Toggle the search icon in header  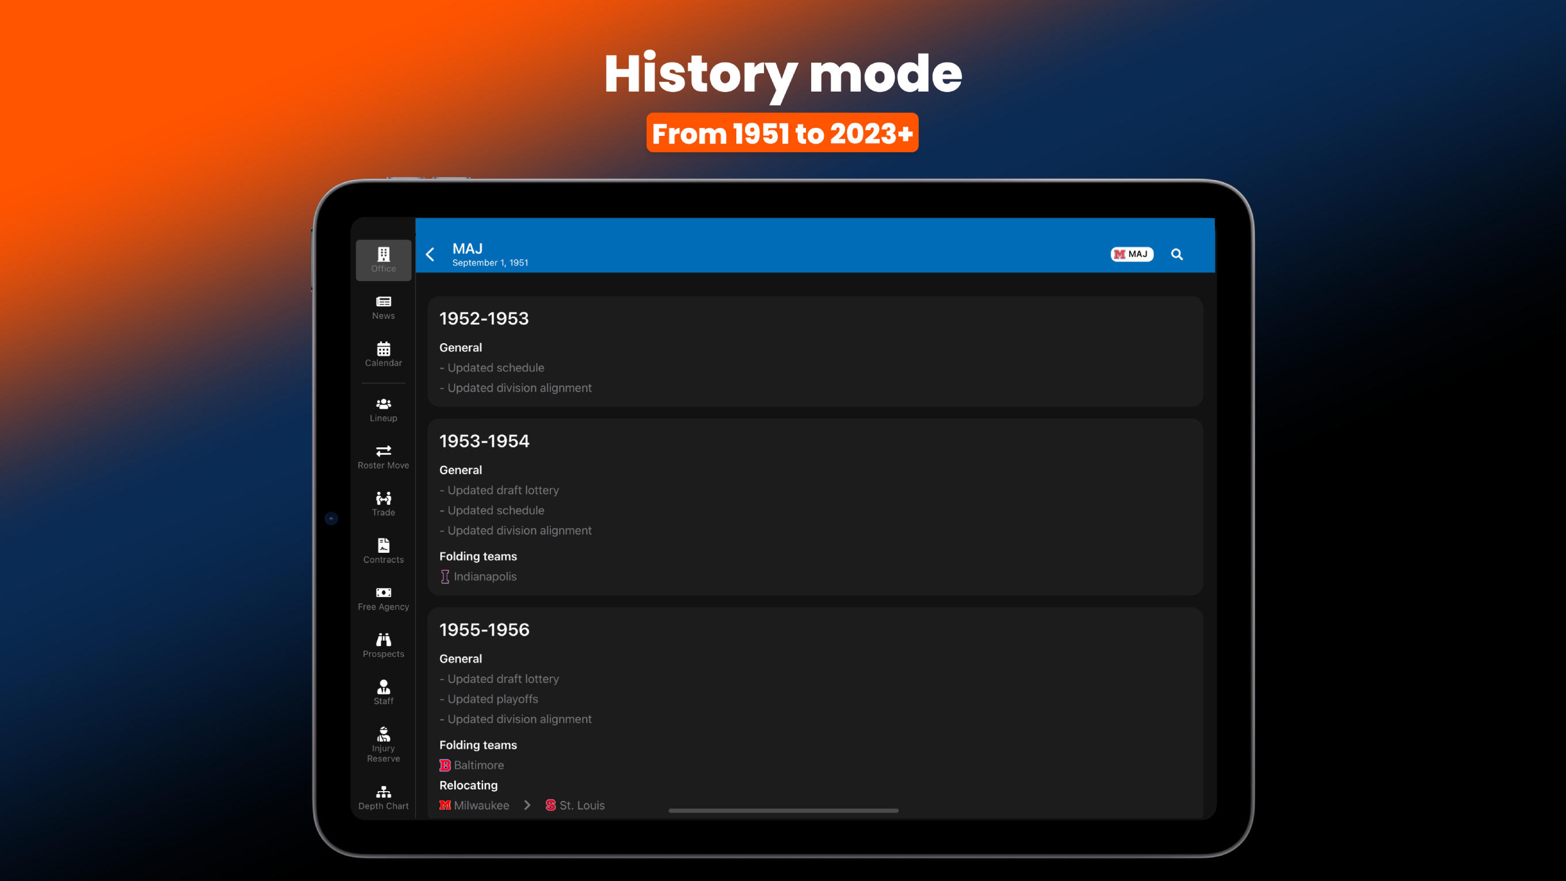pyautogui.click(x=1178, y=254)
